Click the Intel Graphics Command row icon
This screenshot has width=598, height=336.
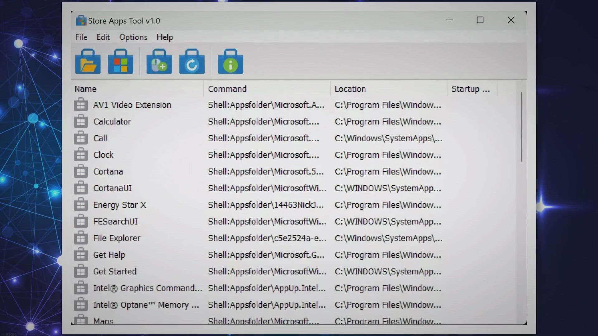(x=81, y=288)
